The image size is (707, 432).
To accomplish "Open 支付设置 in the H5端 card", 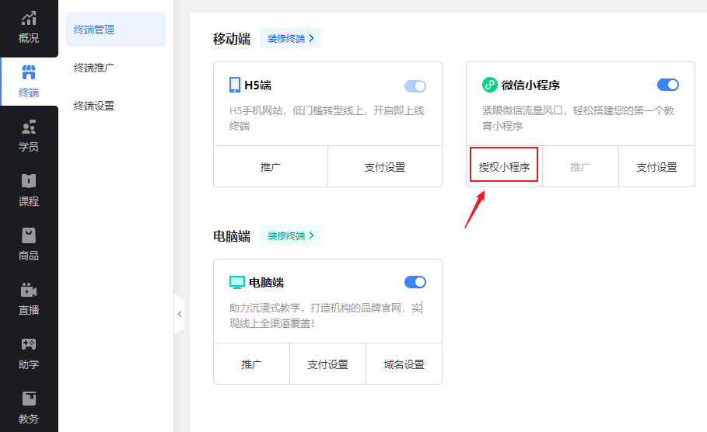I will pyautogui.click(x=384, y=167).
